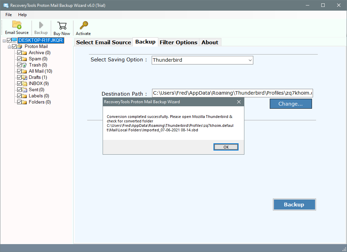Select the All Mail (10) tree label

point(40,71)
